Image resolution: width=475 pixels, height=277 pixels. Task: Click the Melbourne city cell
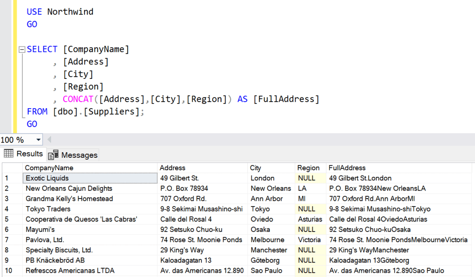(267, 240)
